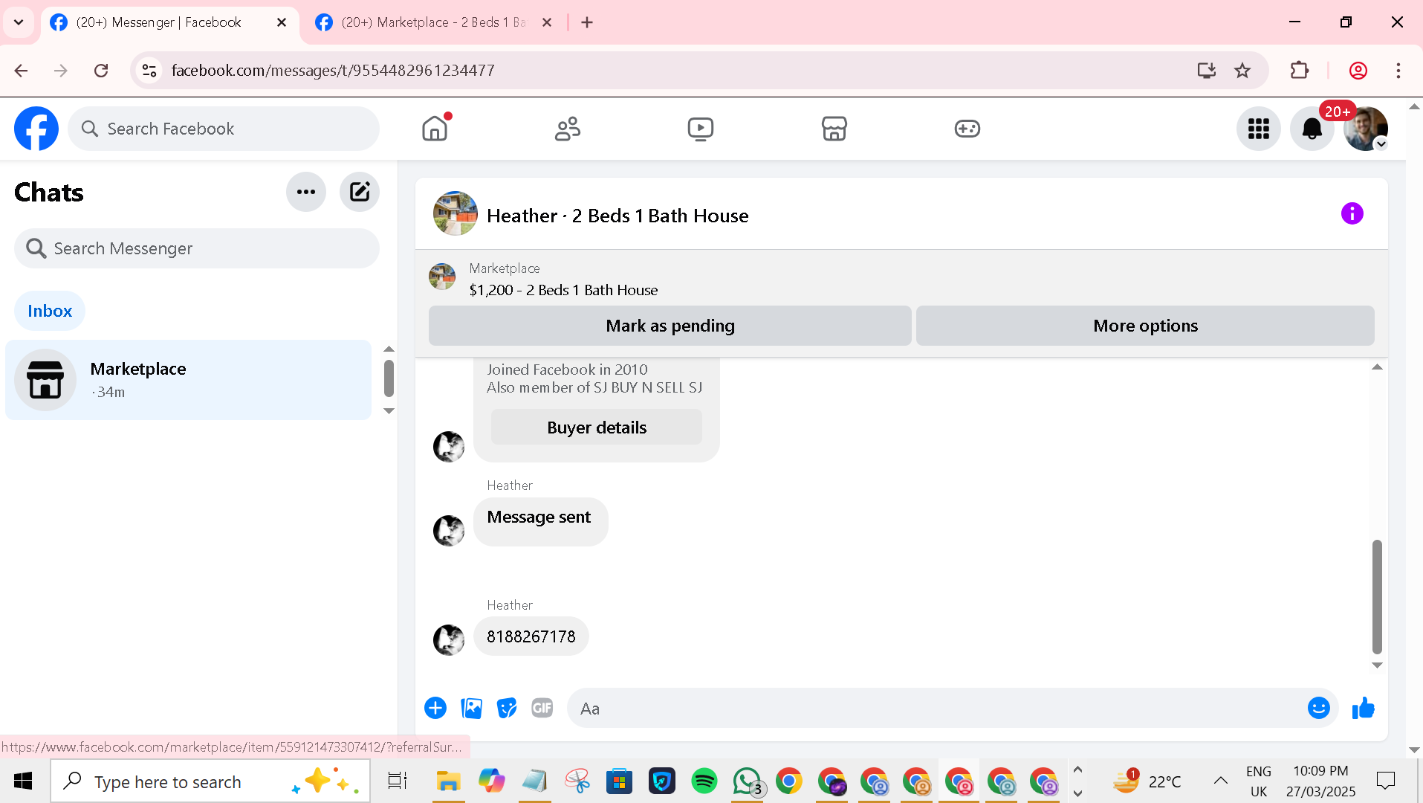Screen dimensions: 1423x803
Task: Switch to the Marketplace 2 Beds browser tab
Action: click(x=433, y=22)
